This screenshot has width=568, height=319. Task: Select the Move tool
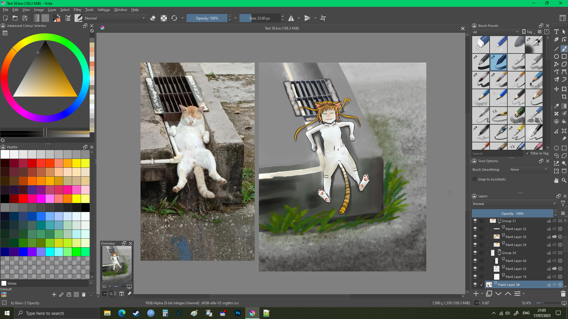tap(556, 89)
